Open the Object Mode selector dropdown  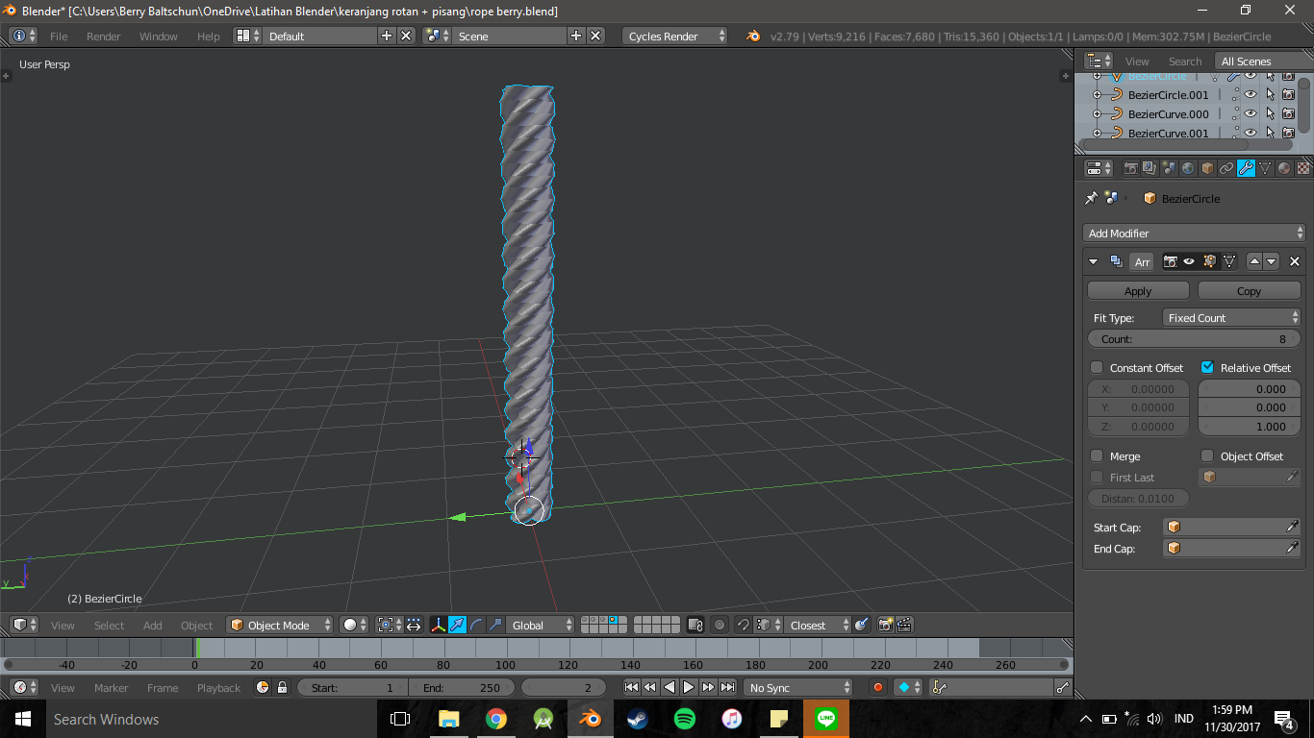[279, 625]
